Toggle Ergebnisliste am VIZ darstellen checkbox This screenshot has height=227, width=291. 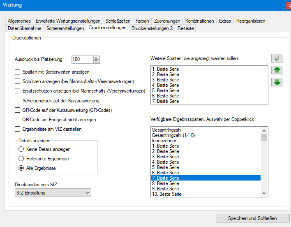(x=17, y=129)
